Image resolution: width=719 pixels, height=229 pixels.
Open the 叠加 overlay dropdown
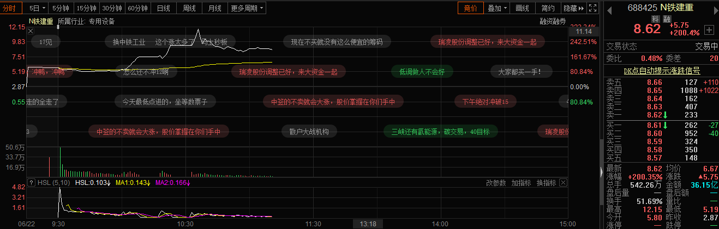pyautogui.click(x=497, y=8)
